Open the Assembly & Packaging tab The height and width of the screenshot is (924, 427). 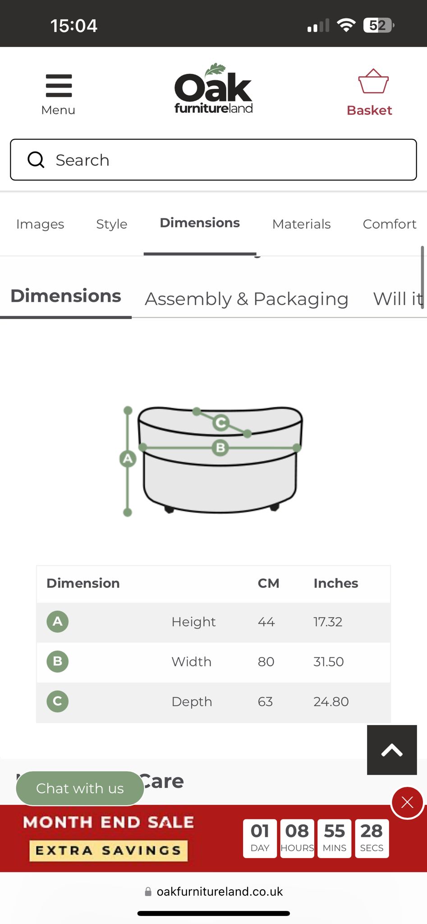(246, 299)
